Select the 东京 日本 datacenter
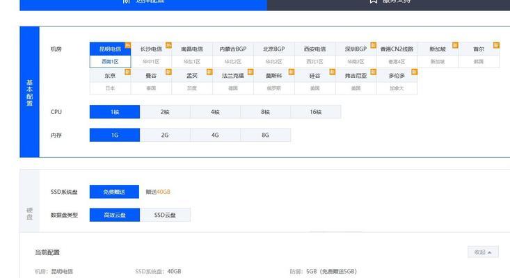Screen dimensions: 510x278 pyautogui.click(x=110, y=81)
